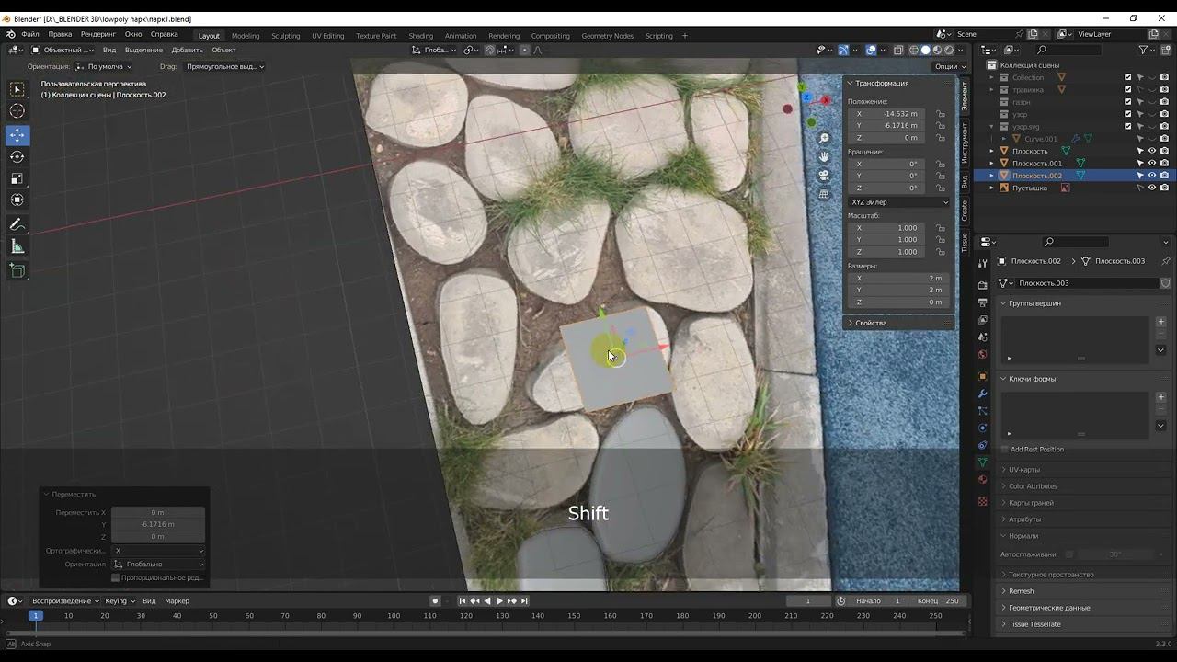Toggle camera view with the viewport camera icon
This screenshot has width=1177, height=662.
824,175
